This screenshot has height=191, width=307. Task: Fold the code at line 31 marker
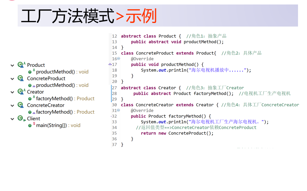tap(118, 110)
